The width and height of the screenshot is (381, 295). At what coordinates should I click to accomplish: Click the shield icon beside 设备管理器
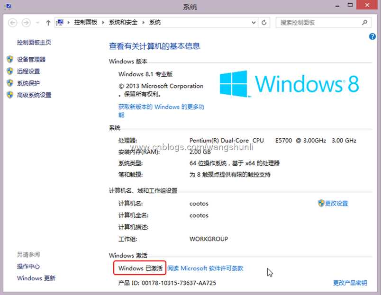(x=10, y=59)
